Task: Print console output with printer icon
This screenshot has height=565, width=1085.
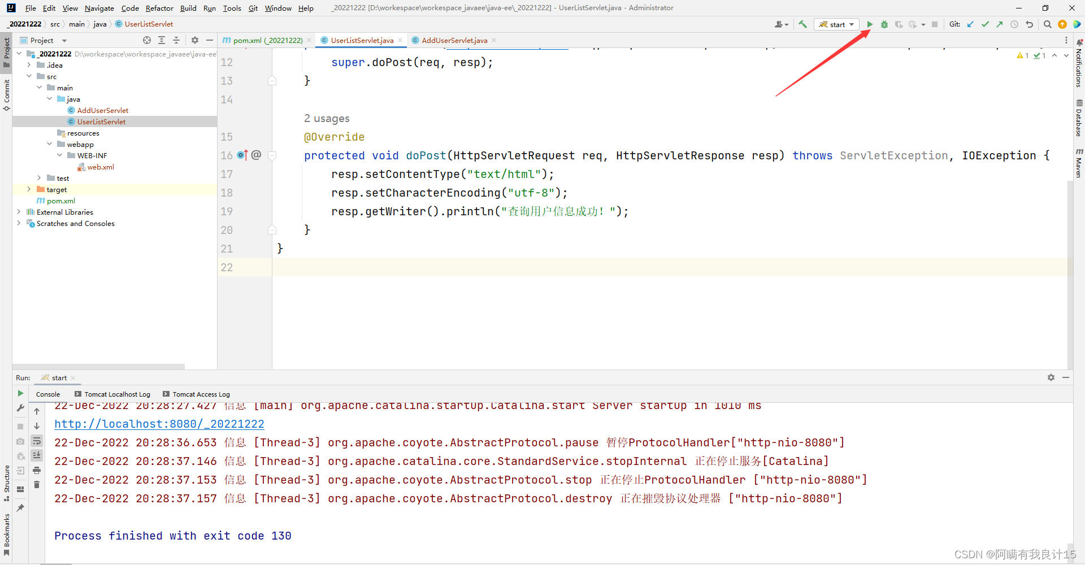Action: tap(37, 470)
